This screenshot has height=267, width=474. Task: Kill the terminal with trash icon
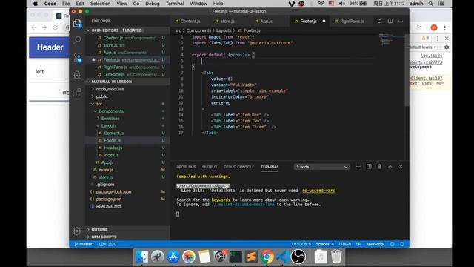(379, 166)
